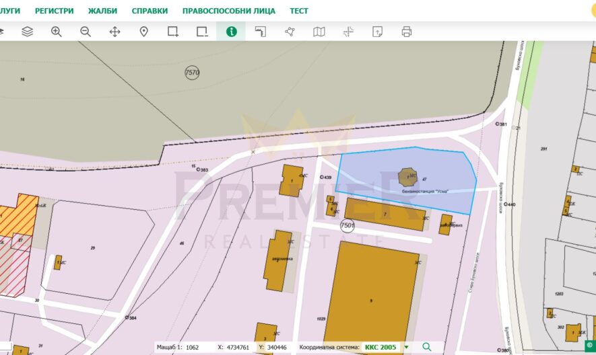The height and width of the screenshot is (355, 596).
Task: Choose the rectangle selection remove tool
Action: (x=202, y=32)
